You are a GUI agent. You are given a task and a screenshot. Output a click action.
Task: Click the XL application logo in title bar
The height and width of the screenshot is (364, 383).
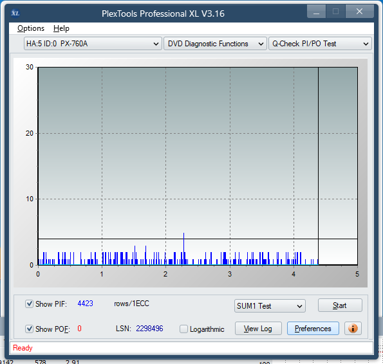click(x=15, y=13)
